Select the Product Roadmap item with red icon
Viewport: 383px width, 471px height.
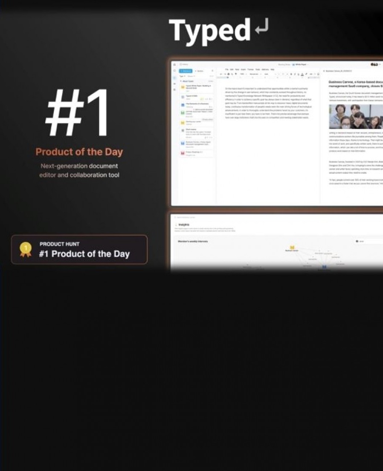pyautogui.click(x=197, y=153)
